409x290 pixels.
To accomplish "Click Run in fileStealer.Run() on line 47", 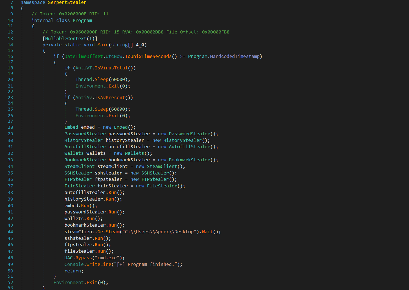I will pos(102,251).
